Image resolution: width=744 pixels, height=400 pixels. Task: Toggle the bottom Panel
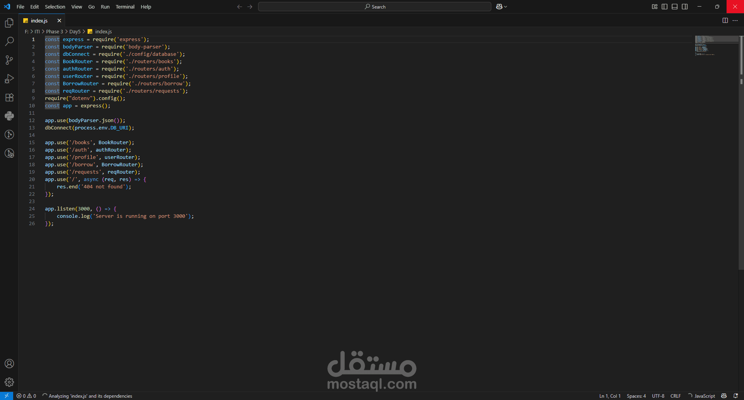(675, 7)
